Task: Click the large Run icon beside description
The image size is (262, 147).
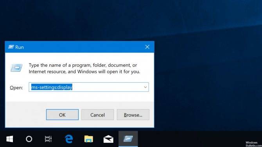Action: (x=16, y=68)
